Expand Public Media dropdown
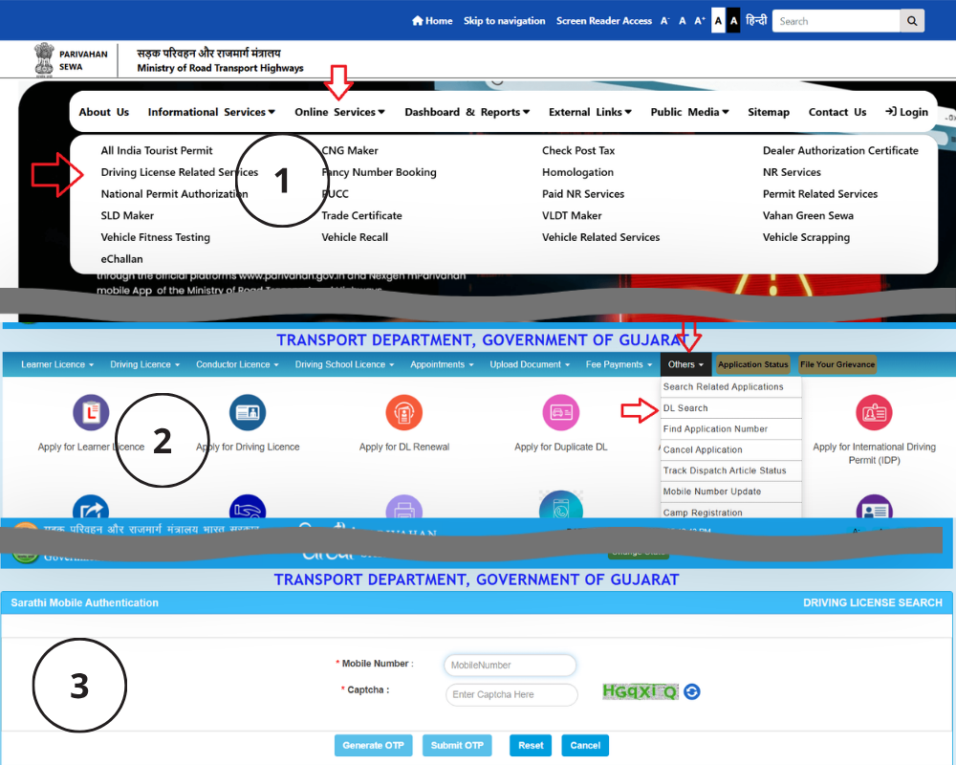This screenshot has width=956, height=765. (689, 112)
